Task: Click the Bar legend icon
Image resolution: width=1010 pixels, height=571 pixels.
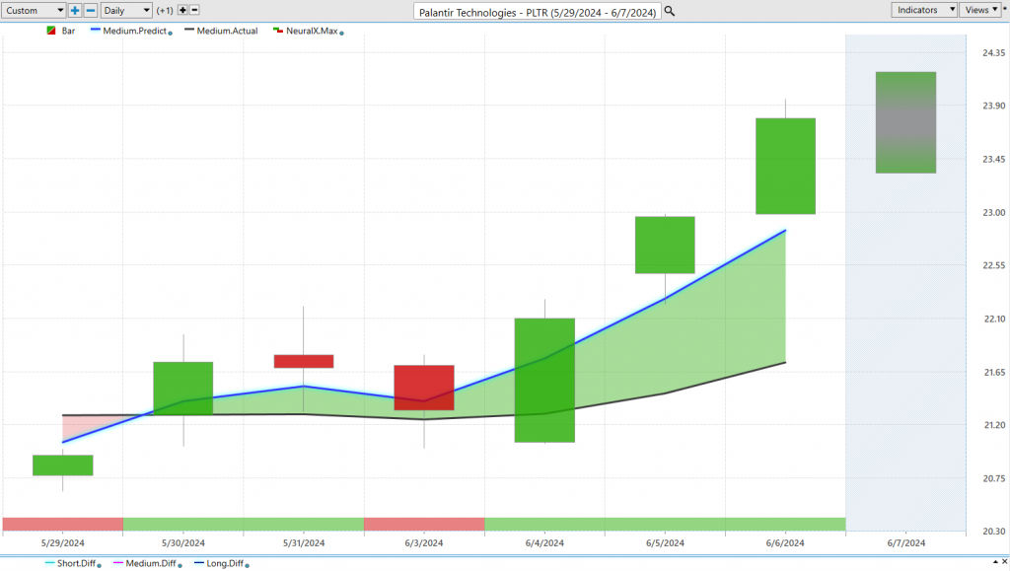Action: [51, 31]
